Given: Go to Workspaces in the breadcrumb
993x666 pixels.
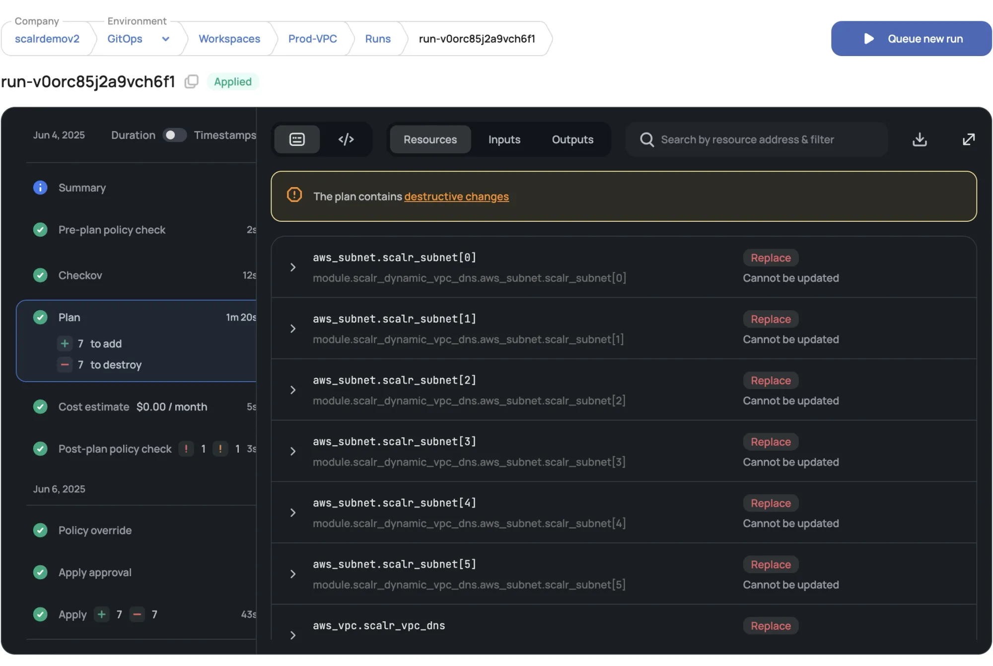Looking at the screenshot, I should point(229,39).
